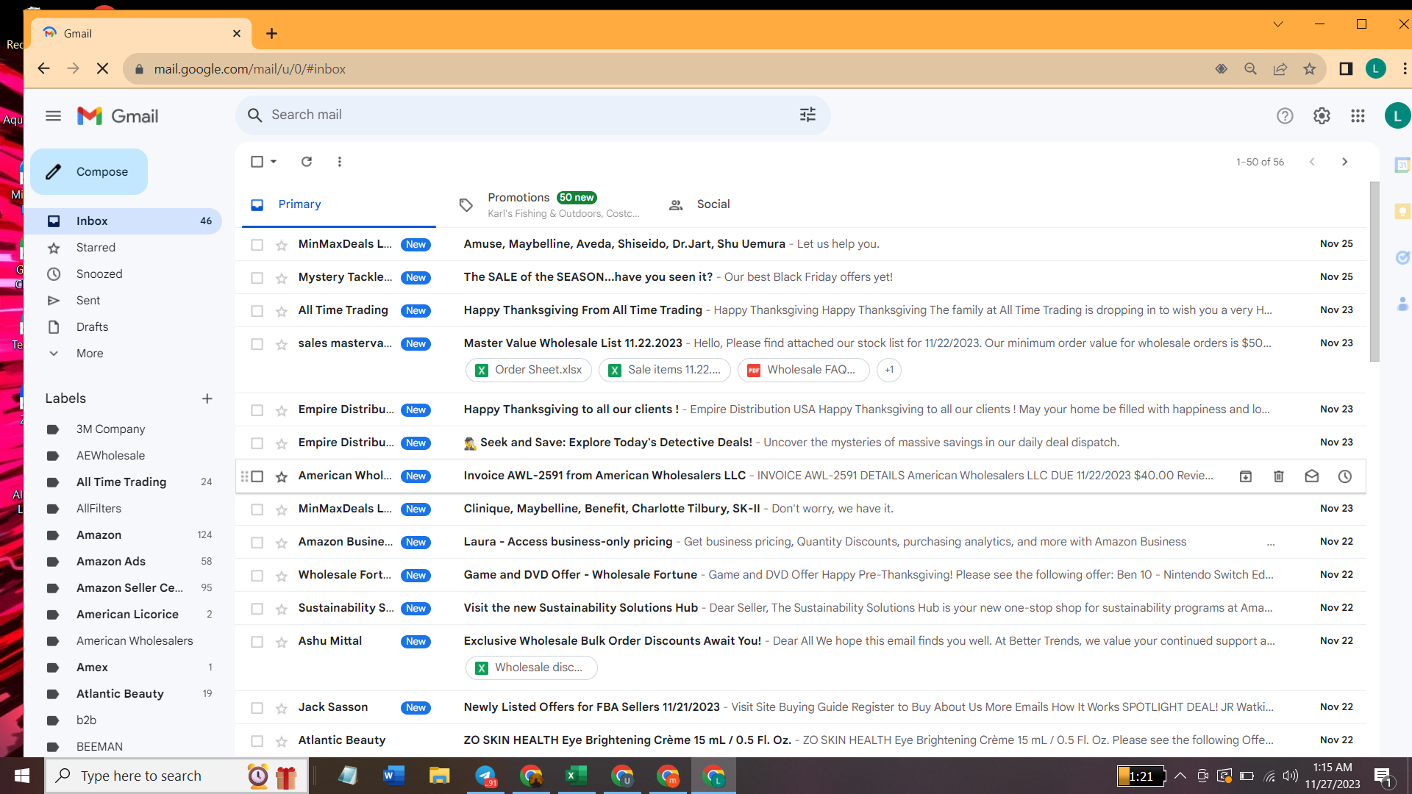Star the MinMaxDeals Amuse, Maybelline email
The width and height of the screenshot is (1412, 794).
click(x=282, y=245)
